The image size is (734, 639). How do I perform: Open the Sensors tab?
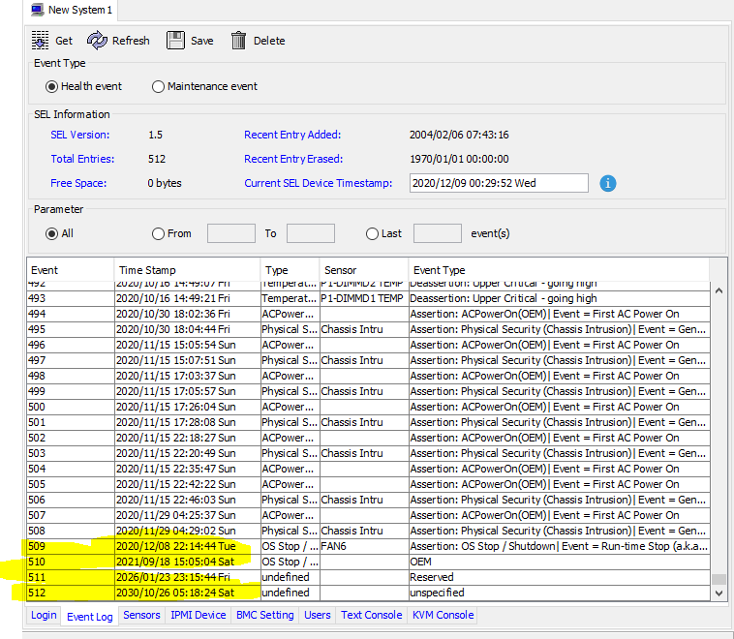coord(141,615)
